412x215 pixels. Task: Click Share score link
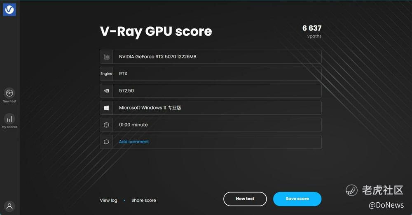pyautogui.click(x=144, y=200)
